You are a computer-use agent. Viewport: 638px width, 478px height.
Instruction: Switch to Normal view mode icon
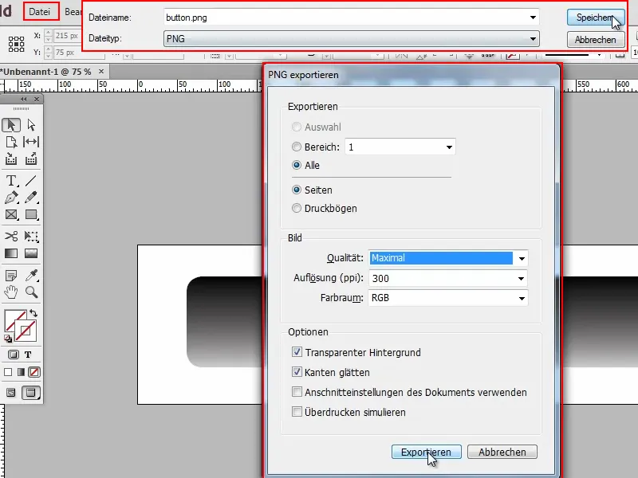tap(11, 393)
